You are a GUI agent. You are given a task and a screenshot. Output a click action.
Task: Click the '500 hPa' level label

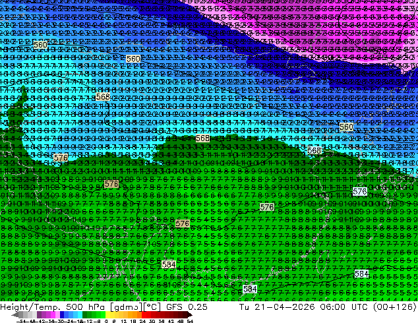coord(86,307)
